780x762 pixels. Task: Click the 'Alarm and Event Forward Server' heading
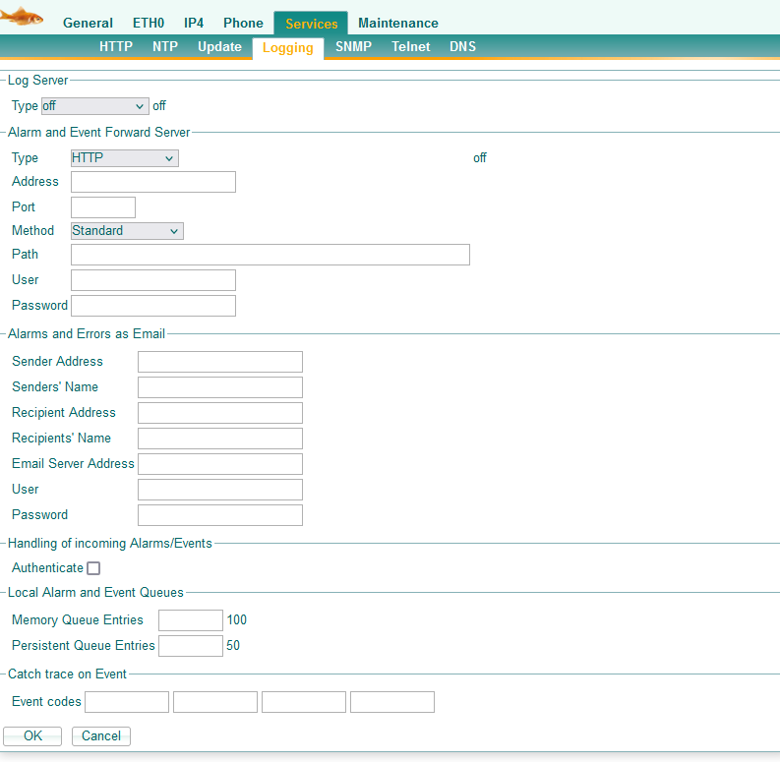[99, 133]
